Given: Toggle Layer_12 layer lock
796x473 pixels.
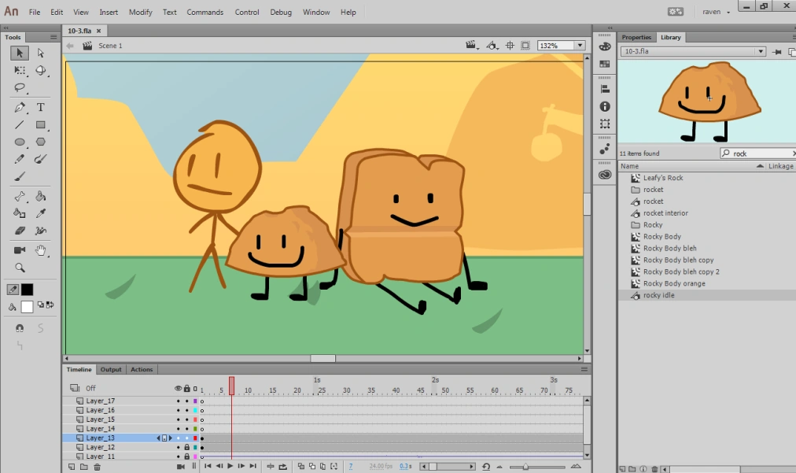Looking at the screenshot, I should pyautogui.click(x=187, y=447).
